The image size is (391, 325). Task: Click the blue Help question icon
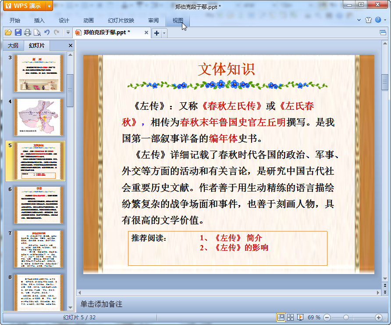pos(378,20)
